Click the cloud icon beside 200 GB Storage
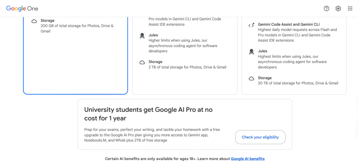Image resolution: width=358 pixels, height=168 pixels. (34, 21)
